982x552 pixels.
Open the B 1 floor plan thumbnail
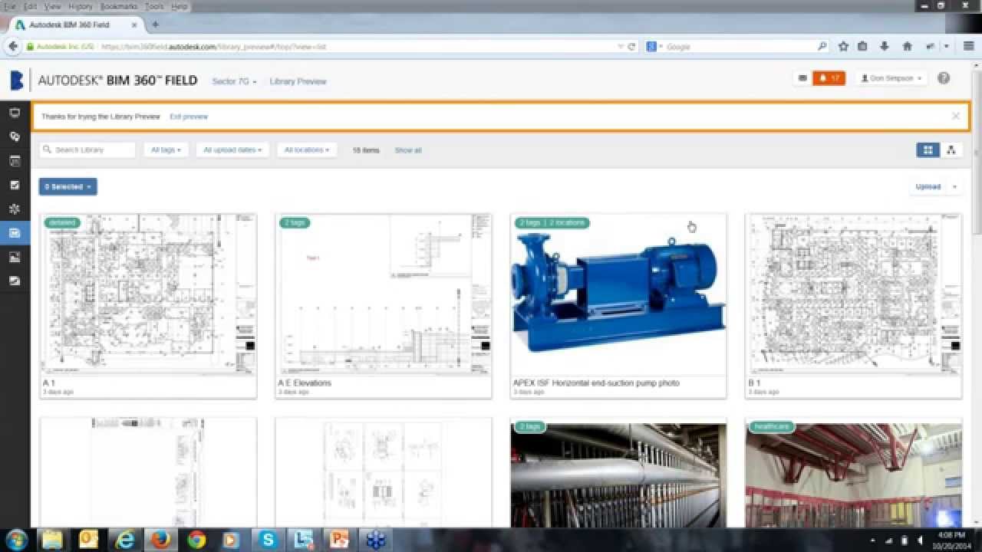(853, 294)
